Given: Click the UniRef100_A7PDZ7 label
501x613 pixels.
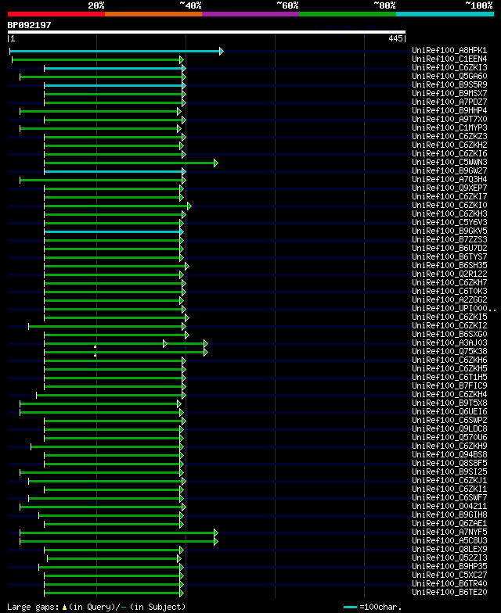Looking at the screenshot, I should pos(449,102).
